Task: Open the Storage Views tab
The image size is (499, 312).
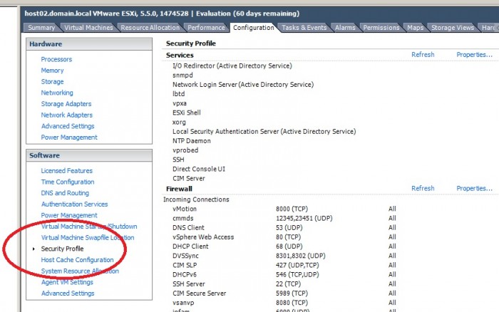Action: 452,28
